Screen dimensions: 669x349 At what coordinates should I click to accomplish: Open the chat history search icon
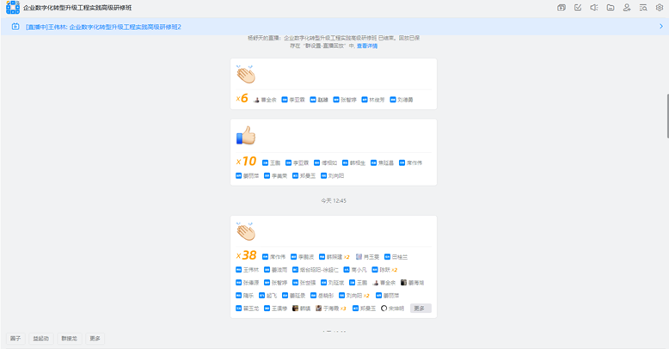point(643,8)
